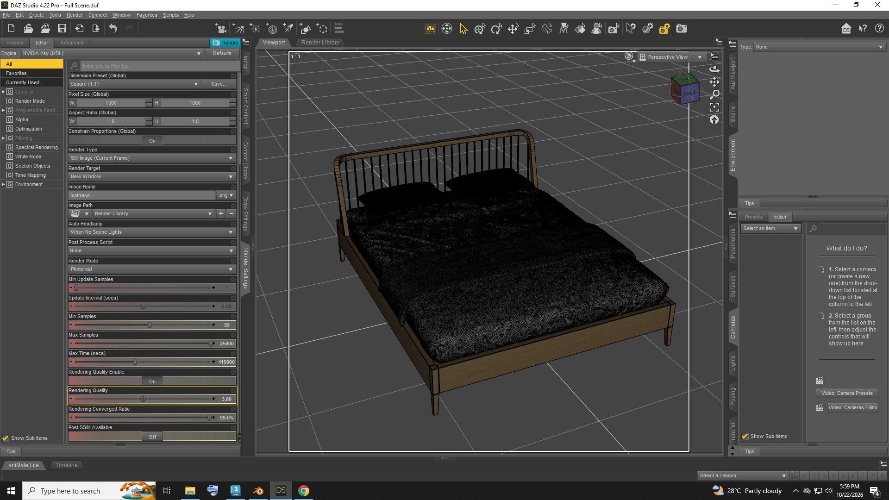This screenshot has width=889, height=500.
Task: Open Render Type Still Image dropdown
Action: tap(152, 158)
